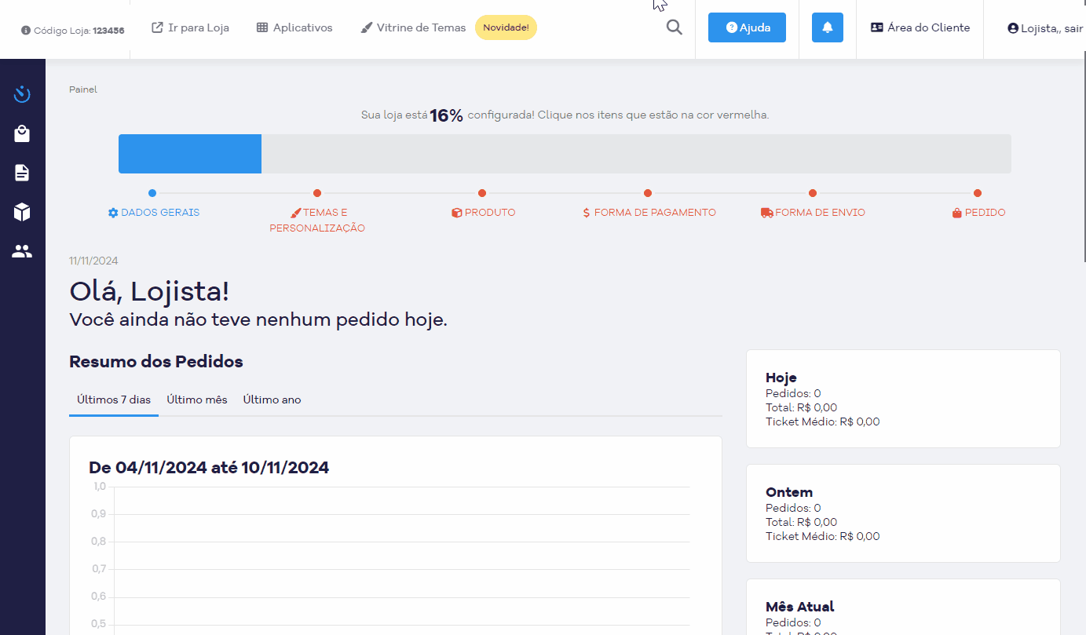Click the Novidade! badge
Viewport: 1086px width, 635px height.
(x=506, y=27)
